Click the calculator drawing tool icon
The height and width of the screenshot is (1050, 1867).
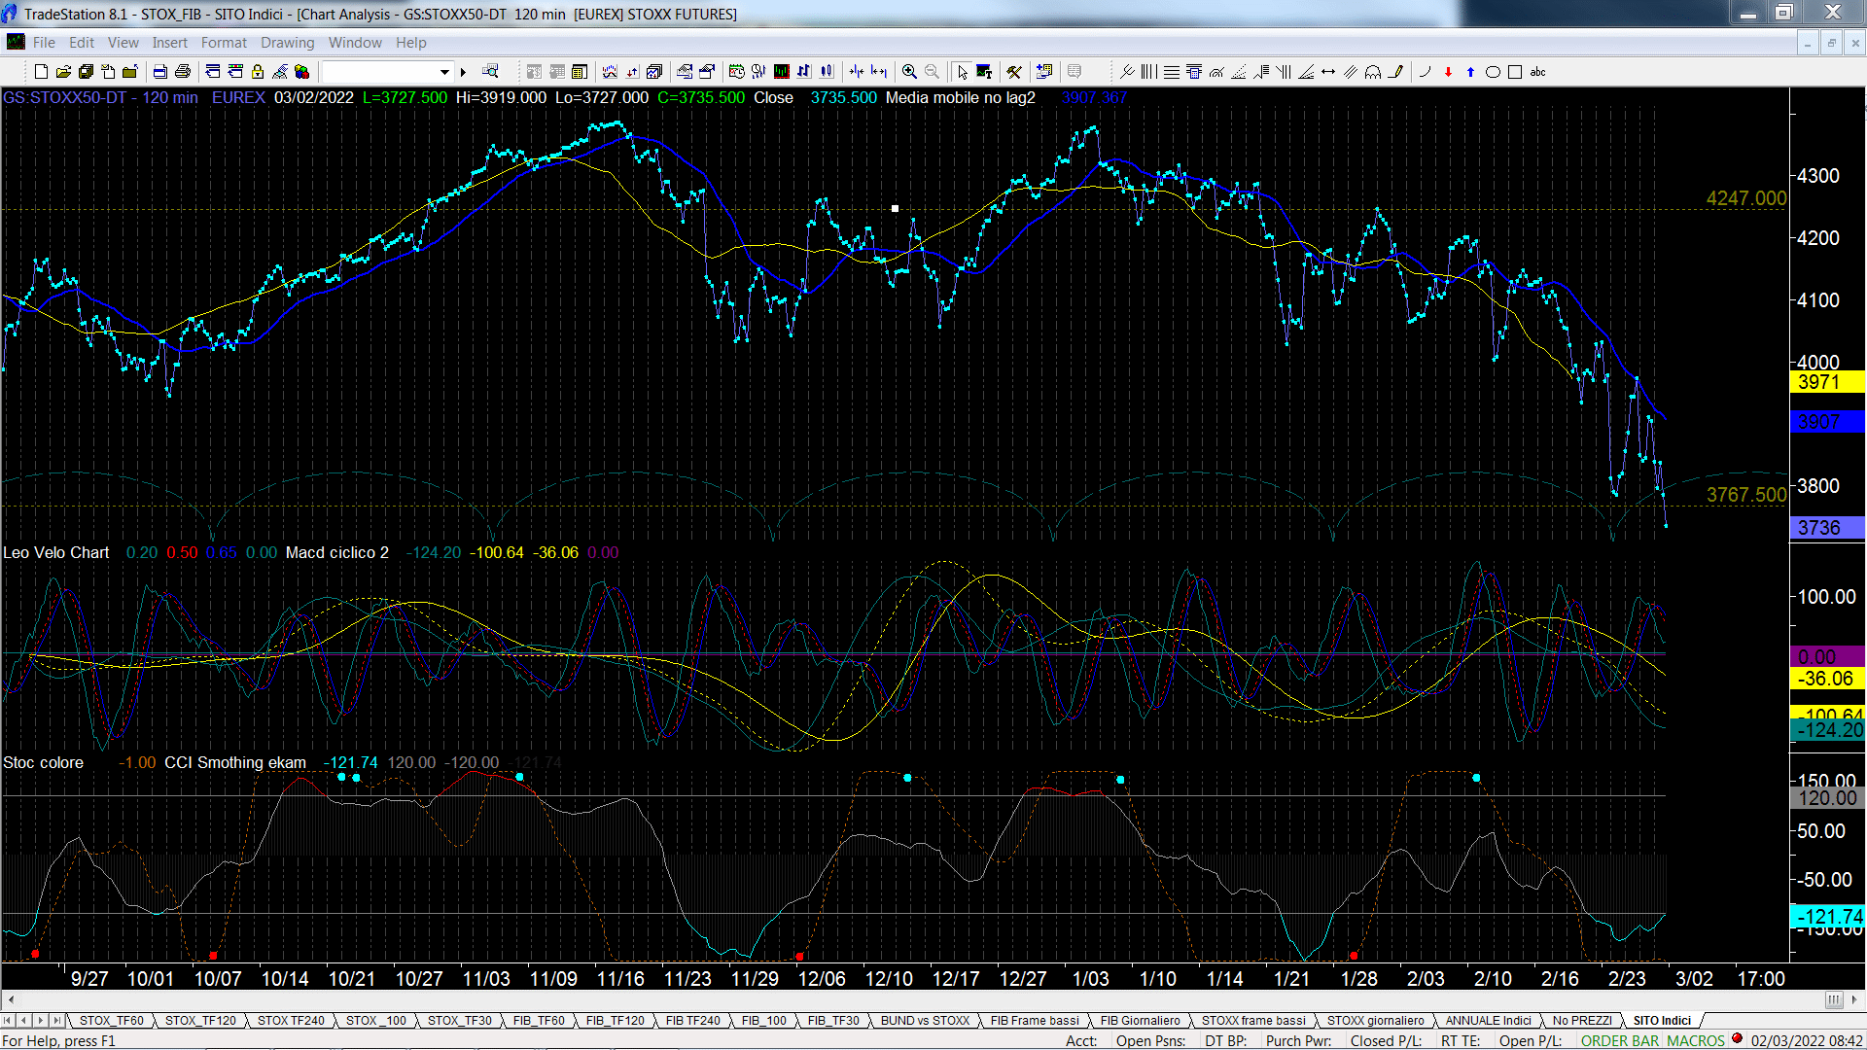click(1194, 72)
